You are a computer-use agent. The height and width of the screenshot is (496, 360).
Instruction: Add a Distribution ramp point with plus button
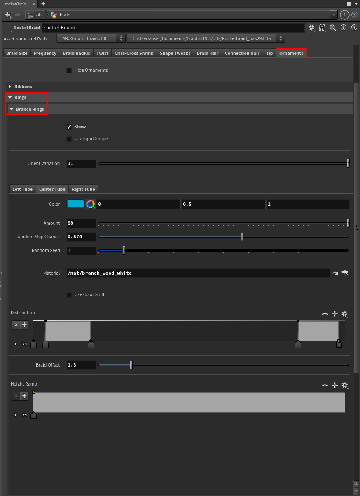(x=24, y=325)
